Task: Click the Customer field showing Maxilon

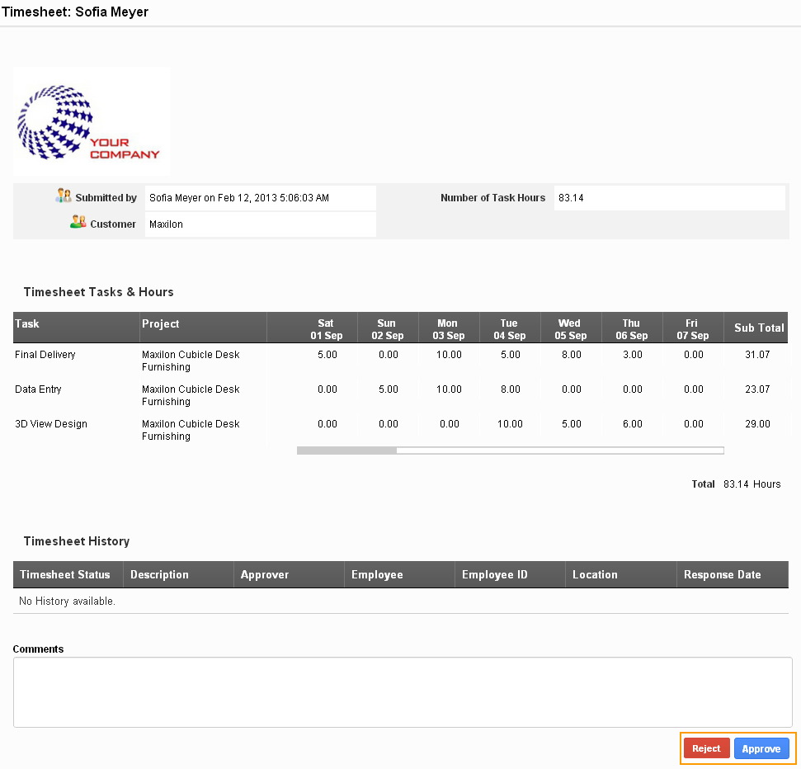Action: 260,224
